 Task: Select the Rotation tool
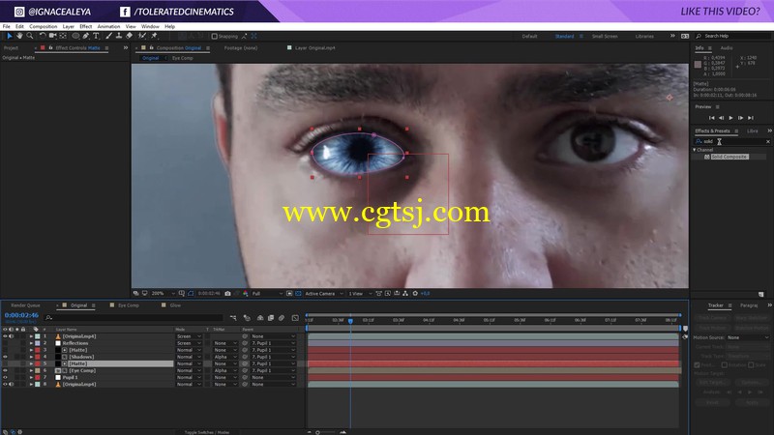tap(43, 36)
